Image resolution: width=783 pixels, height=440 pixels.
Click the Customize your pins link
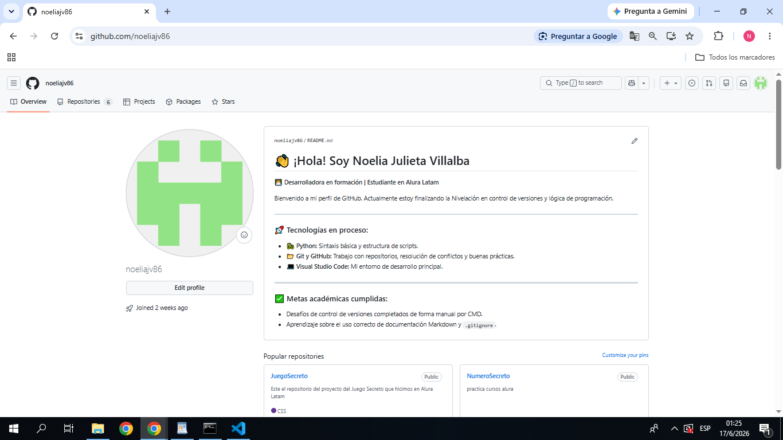click(625, 355)
